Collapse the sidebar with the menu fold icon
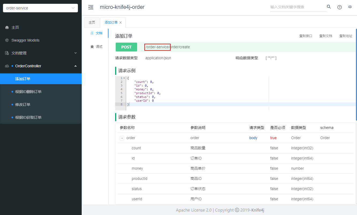 (x=91, y=7)
